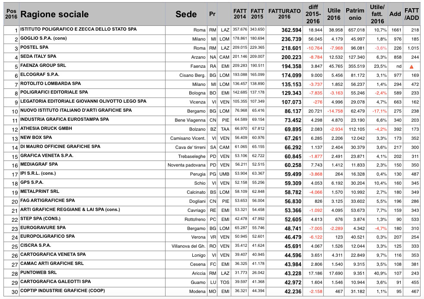424x299 pixels.
Task: Select the negative profit value "-14.758"
Action: (335, 111)
